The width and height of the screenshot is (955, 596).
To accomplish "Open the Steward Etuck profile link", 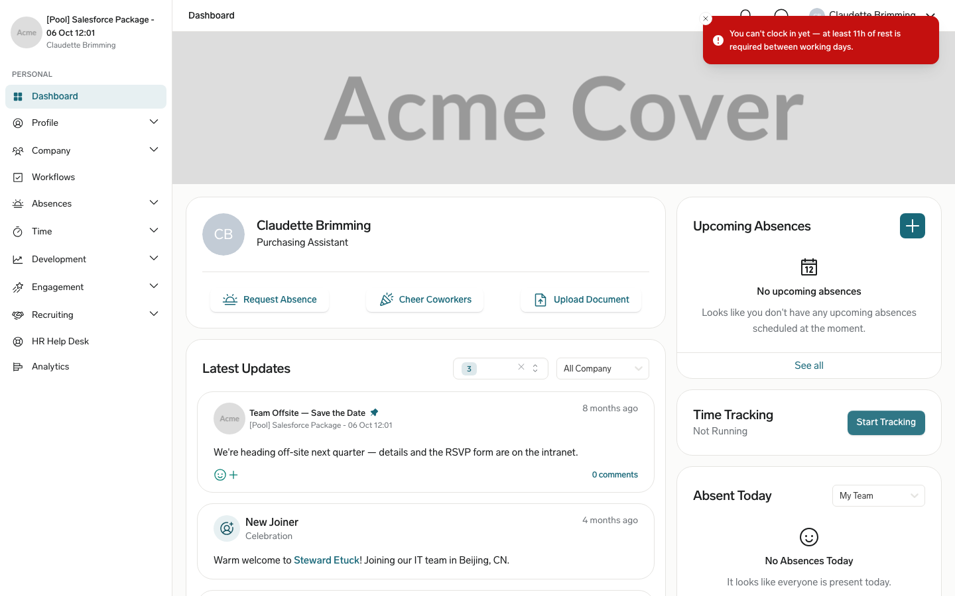I will tap(326, 560).
